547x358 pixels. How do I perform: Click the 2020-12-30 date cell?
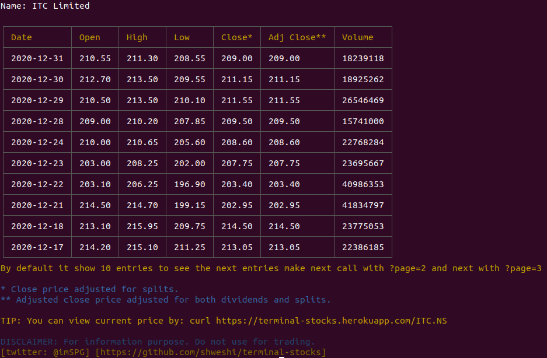[x=37, y=79]
